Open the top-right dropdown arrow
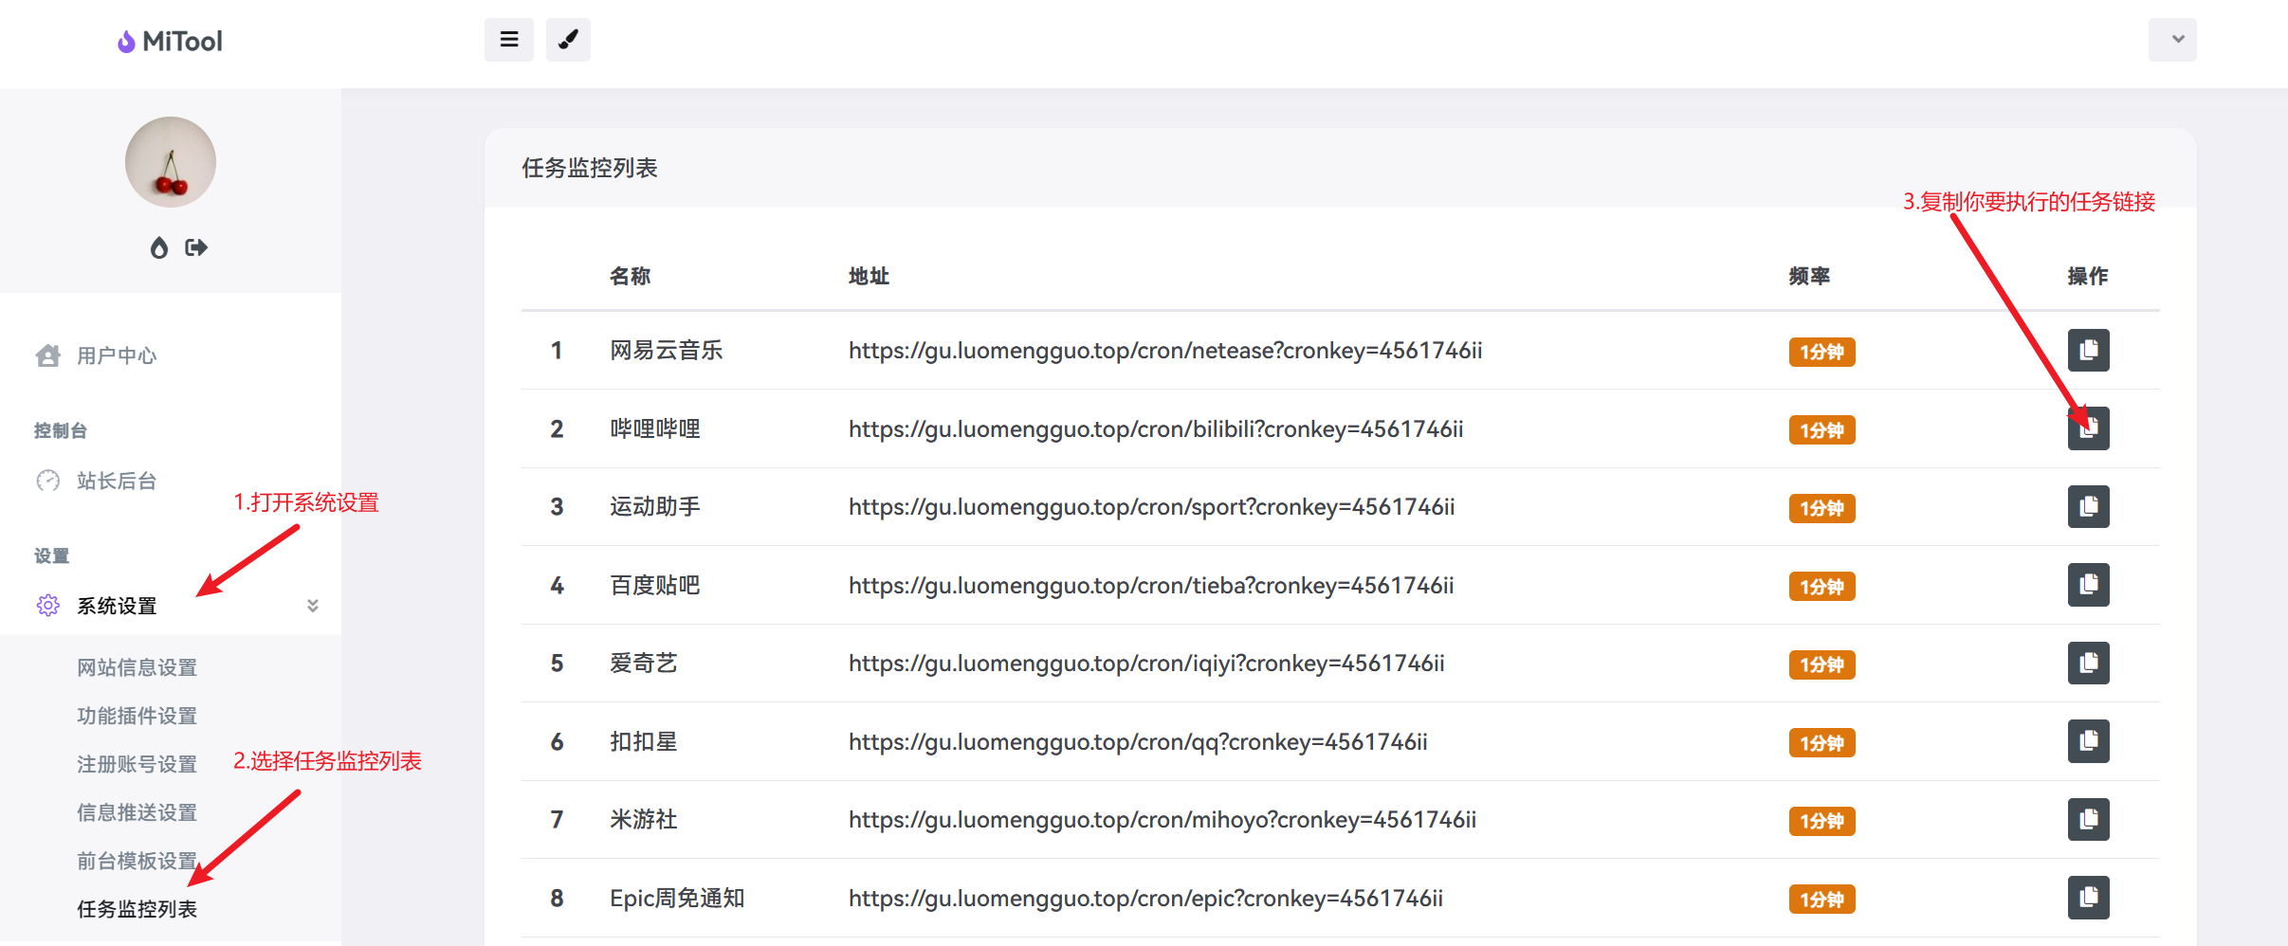2288x946 pixels. click(2171, 40)
